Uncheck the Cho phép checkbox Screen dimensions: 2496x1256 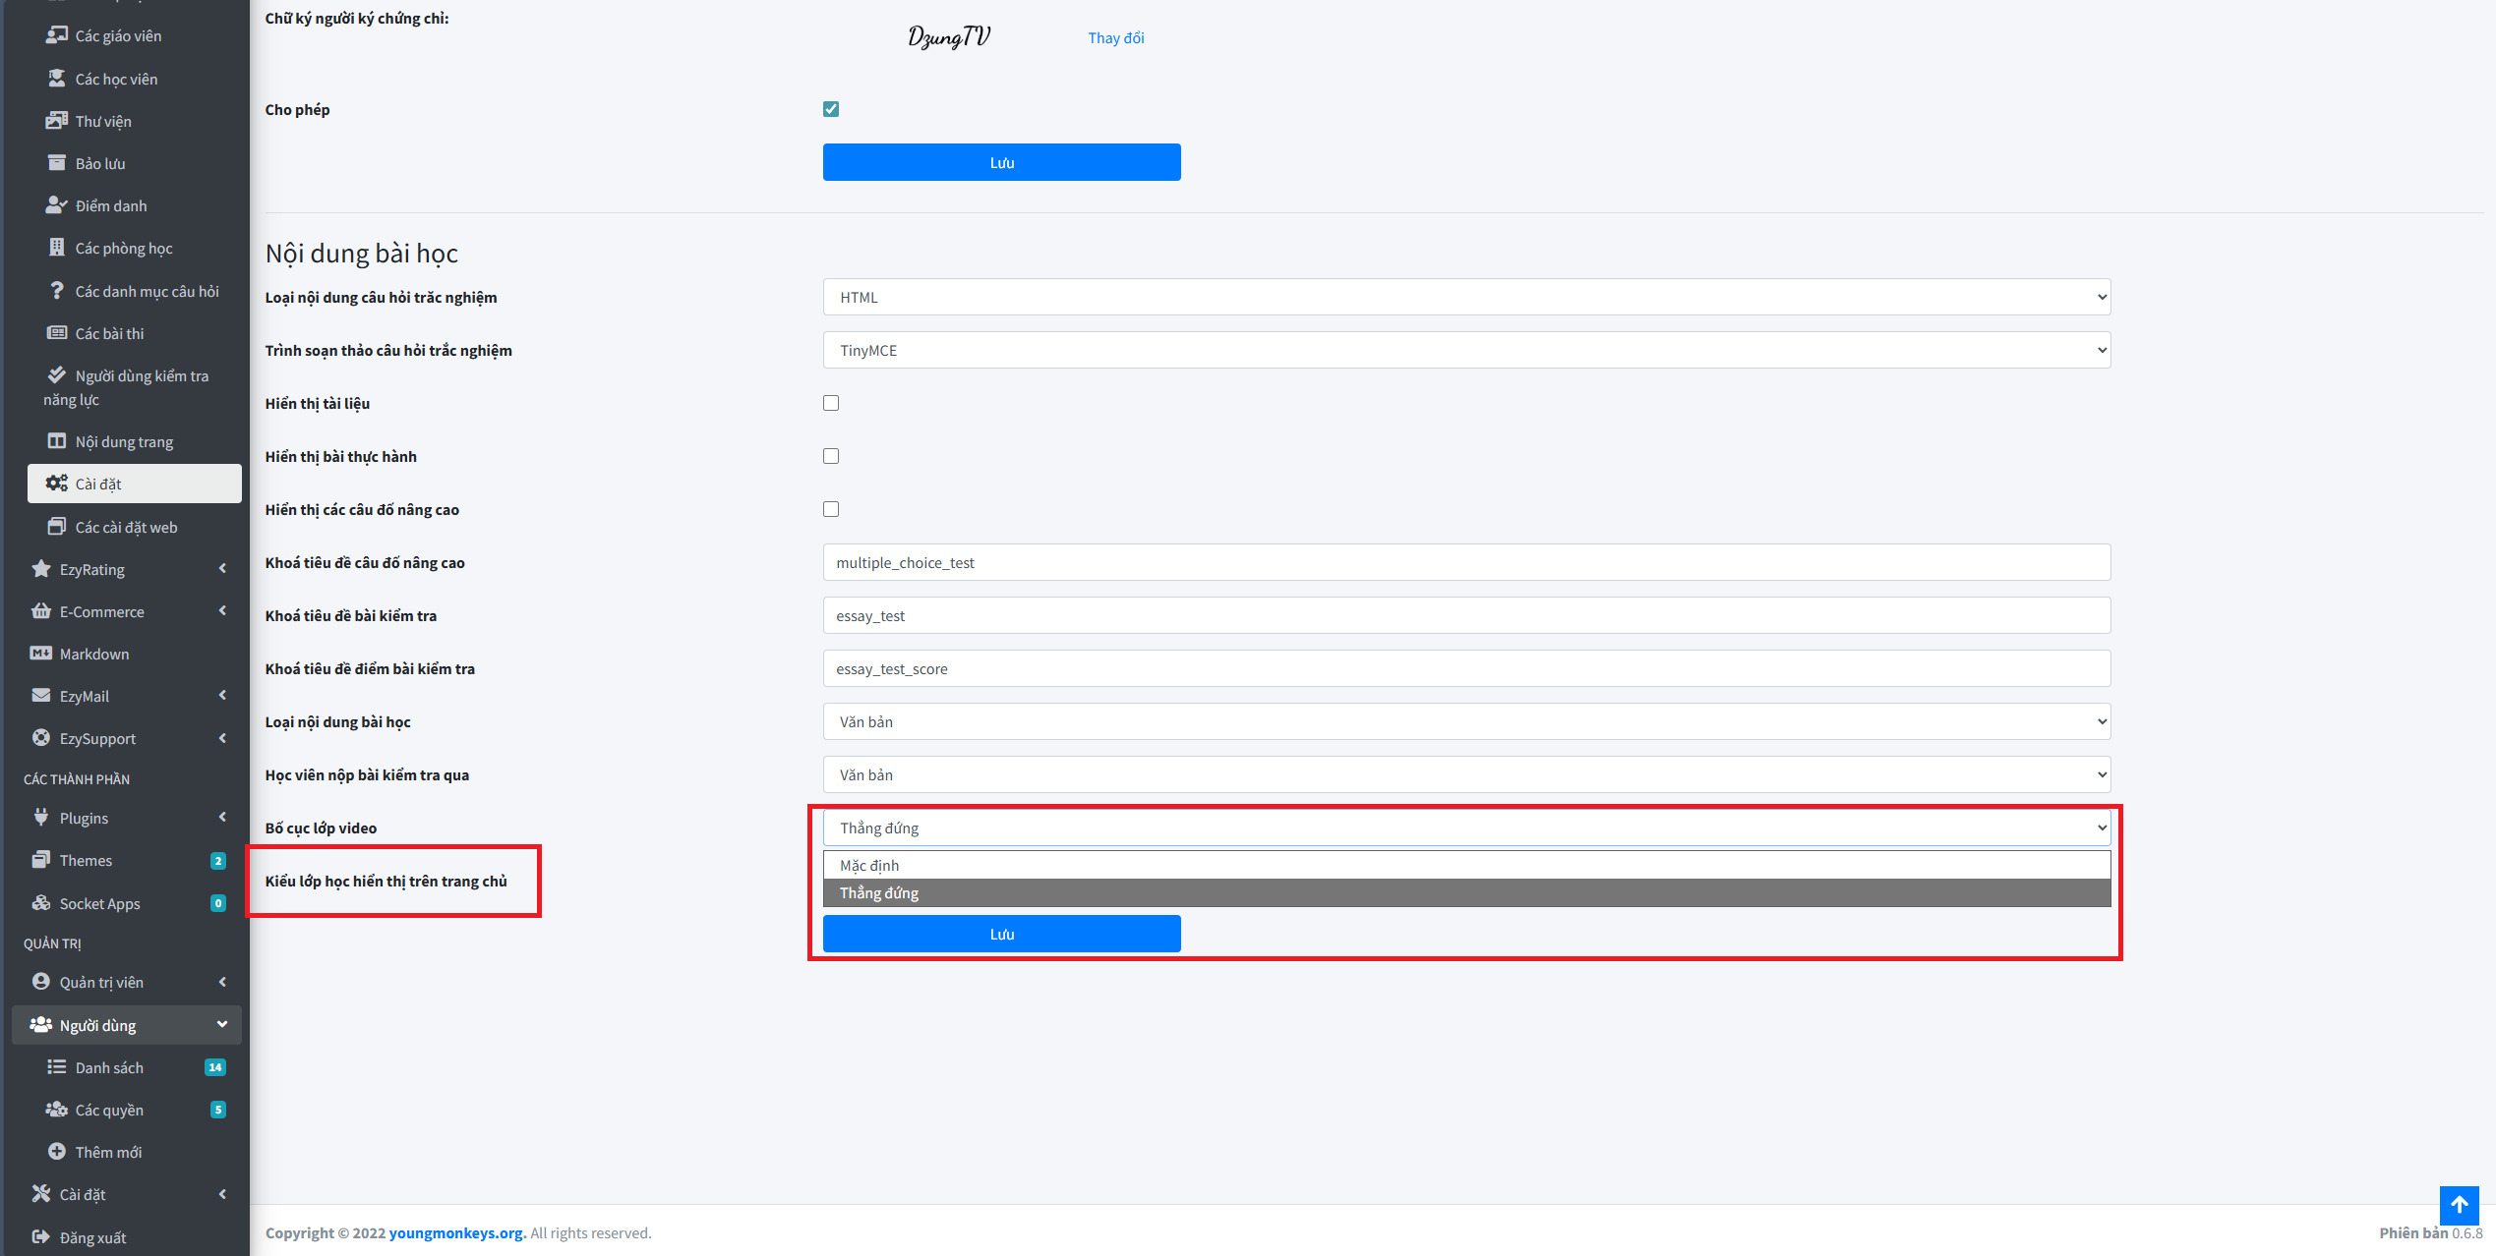pos(831,109)
